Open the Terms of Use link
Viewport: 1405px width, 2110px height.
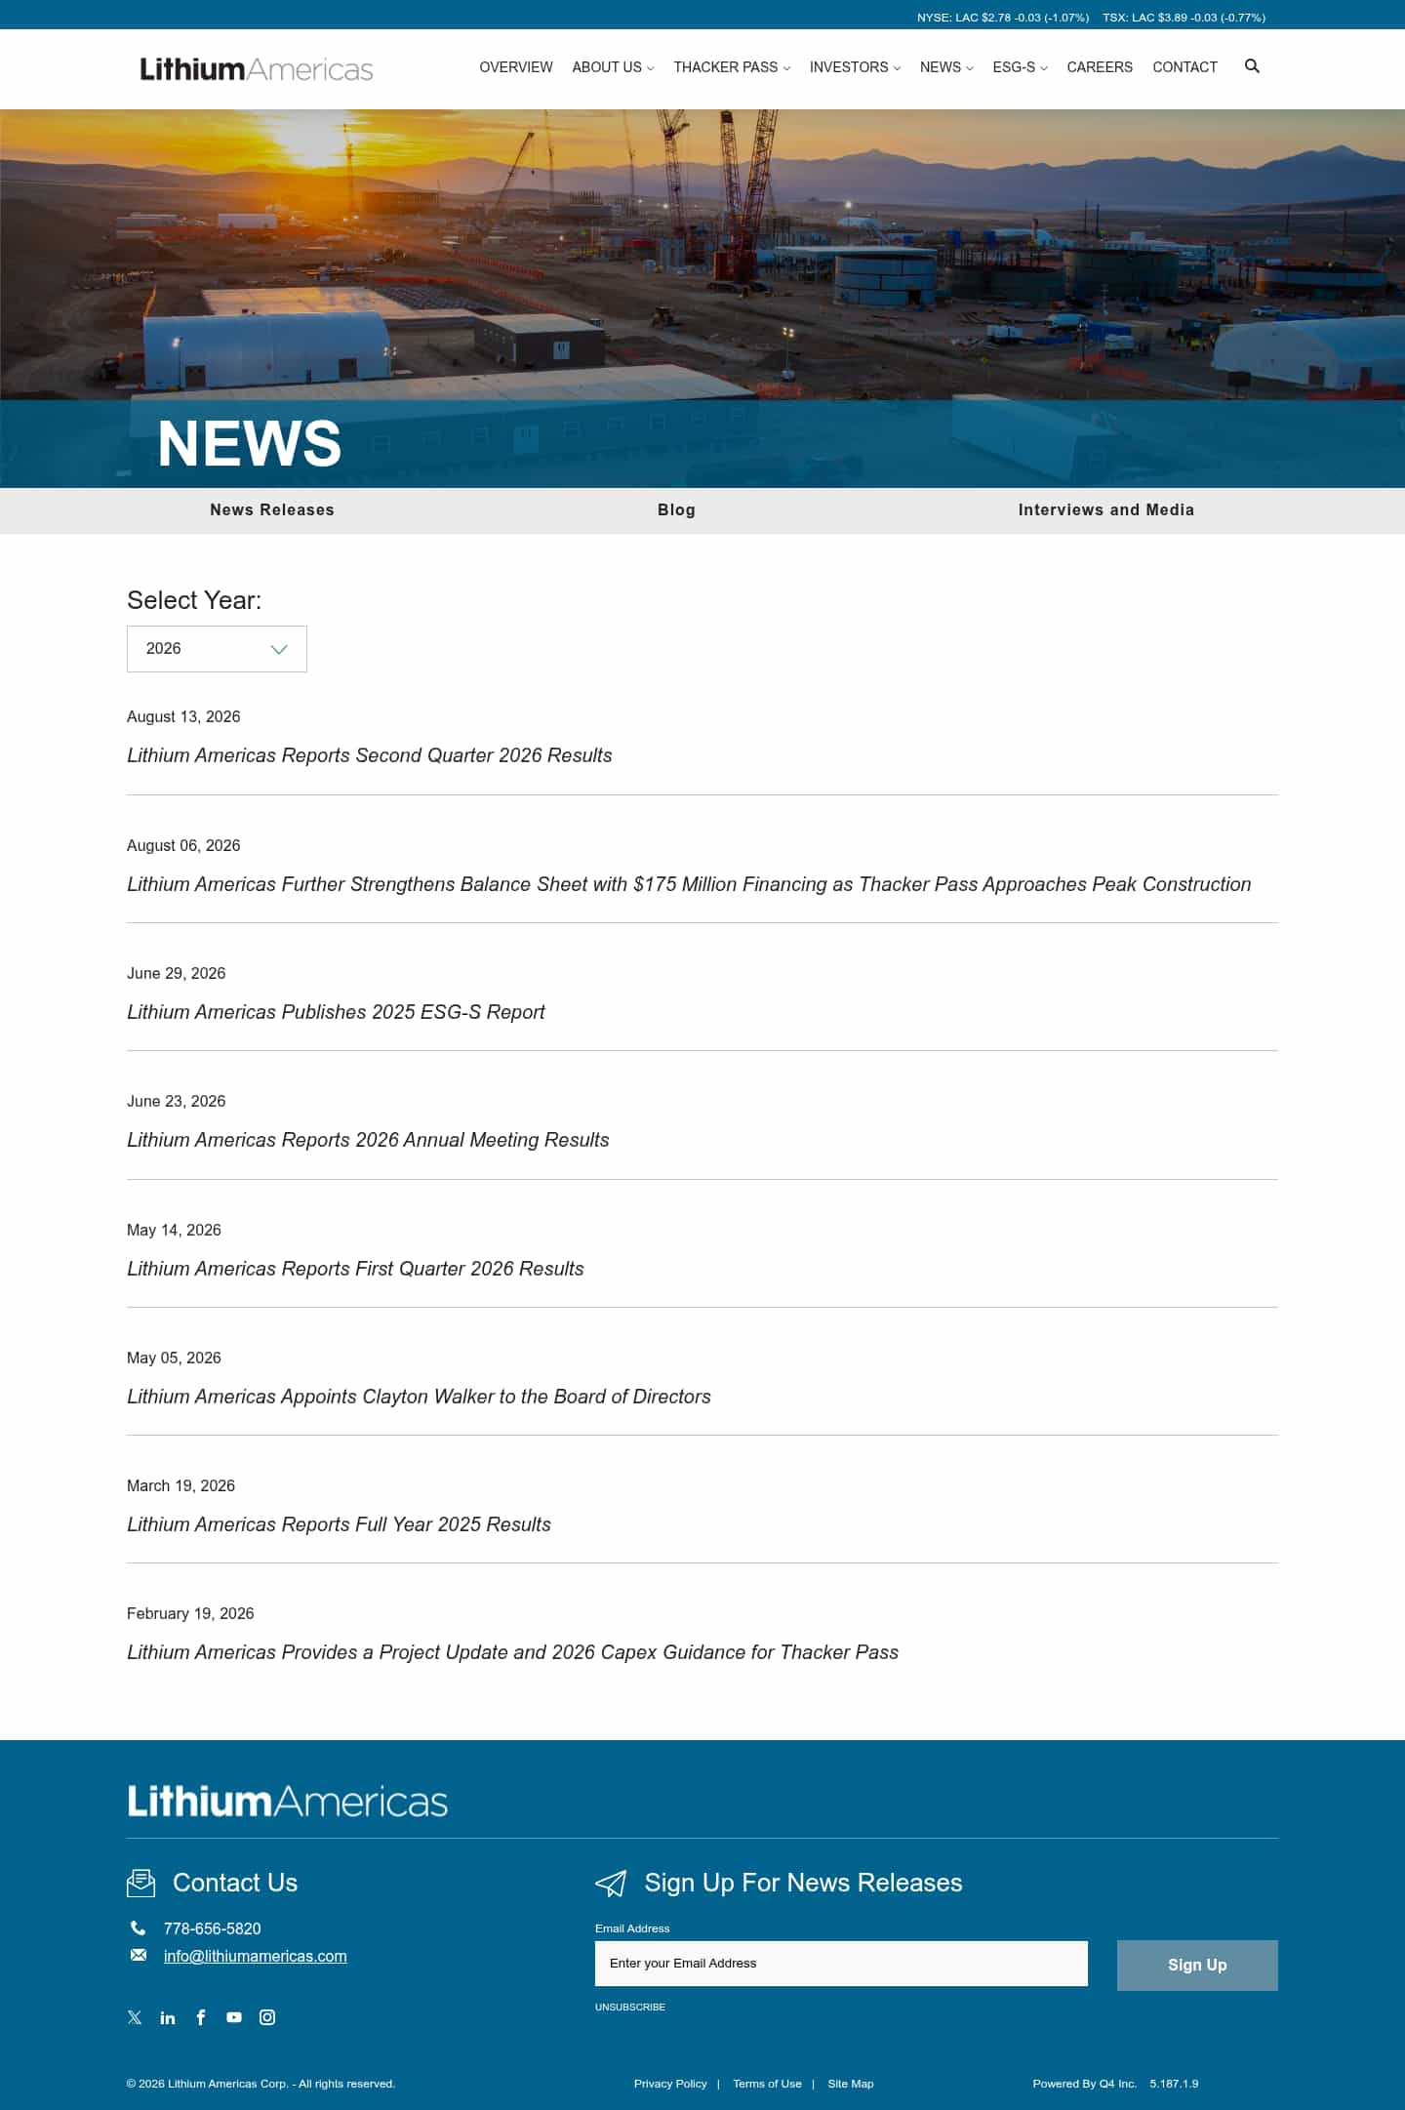[x=767, y=2084]
